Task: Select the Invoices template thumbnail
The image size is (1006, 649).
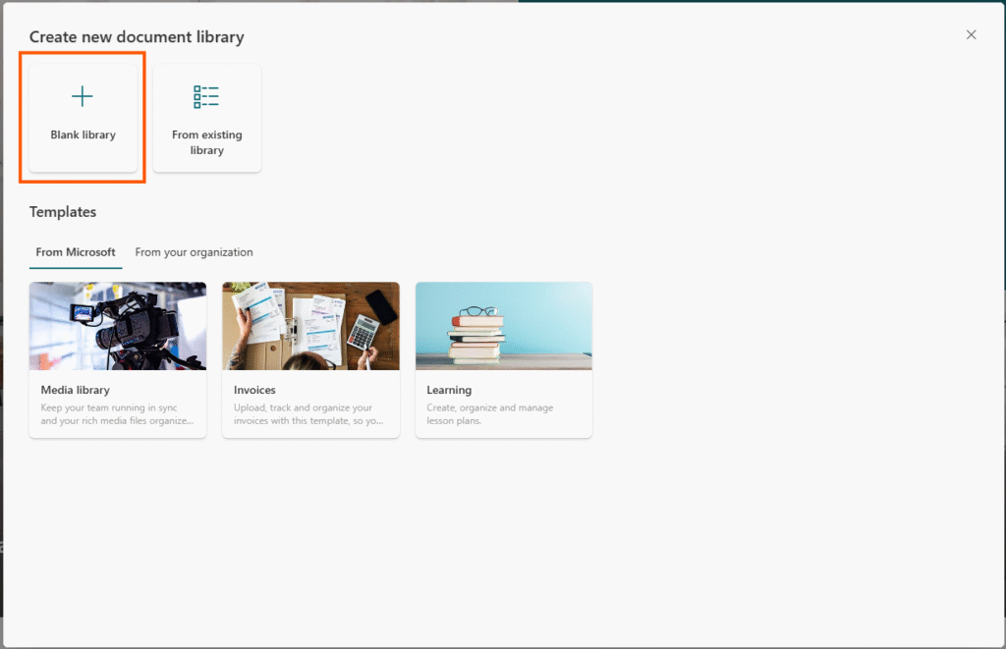Action: point(311,326)
